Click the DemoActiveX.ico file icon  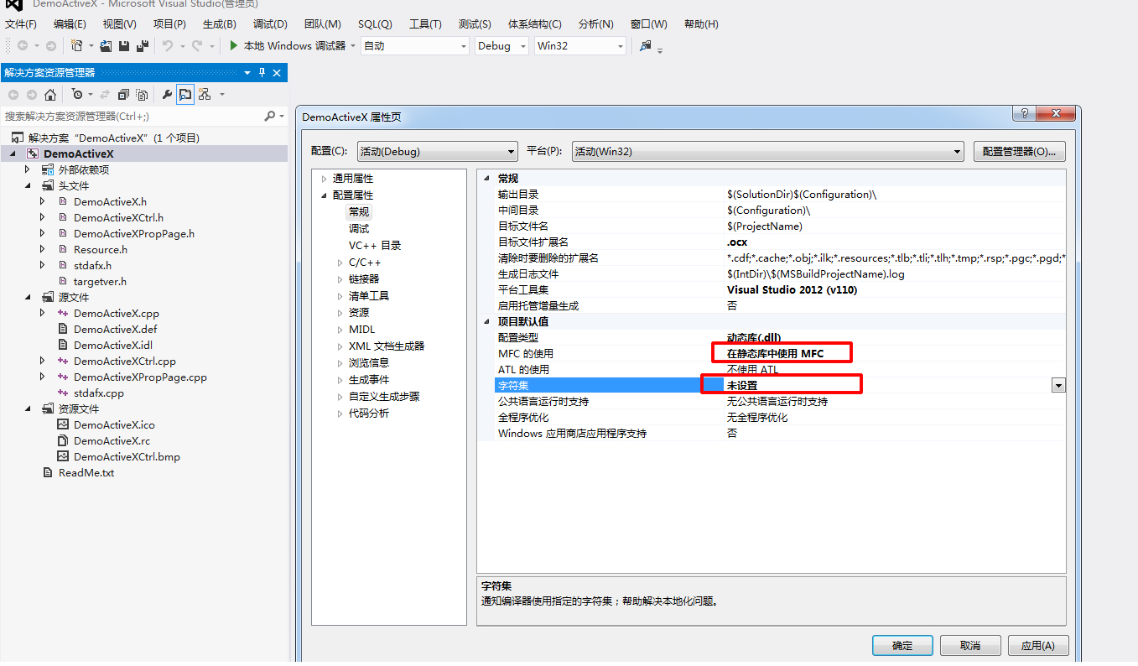tap(62, 424)
